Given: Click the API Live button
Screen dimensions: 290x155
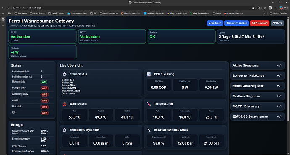Looking at the screenshot, I should (x=277, y=23).
